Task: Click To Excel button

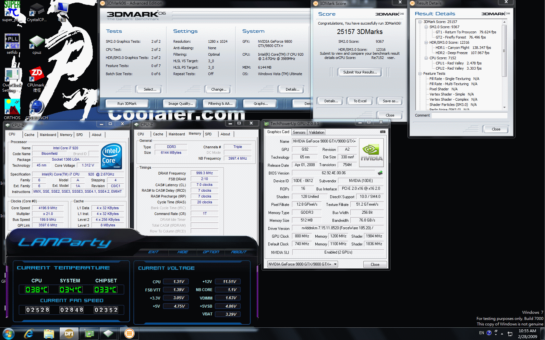Action: click(360, 101)
